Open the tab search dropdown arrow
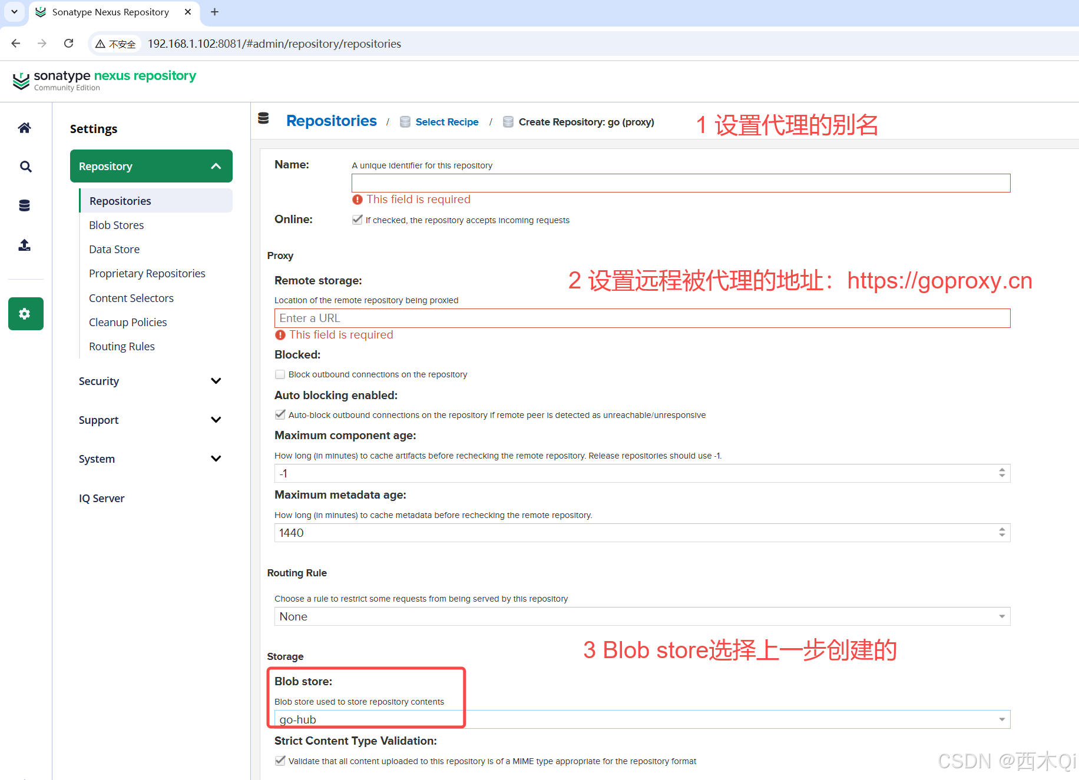The width and height of the screenshot is (1079, 780). (x=14, y=12)
